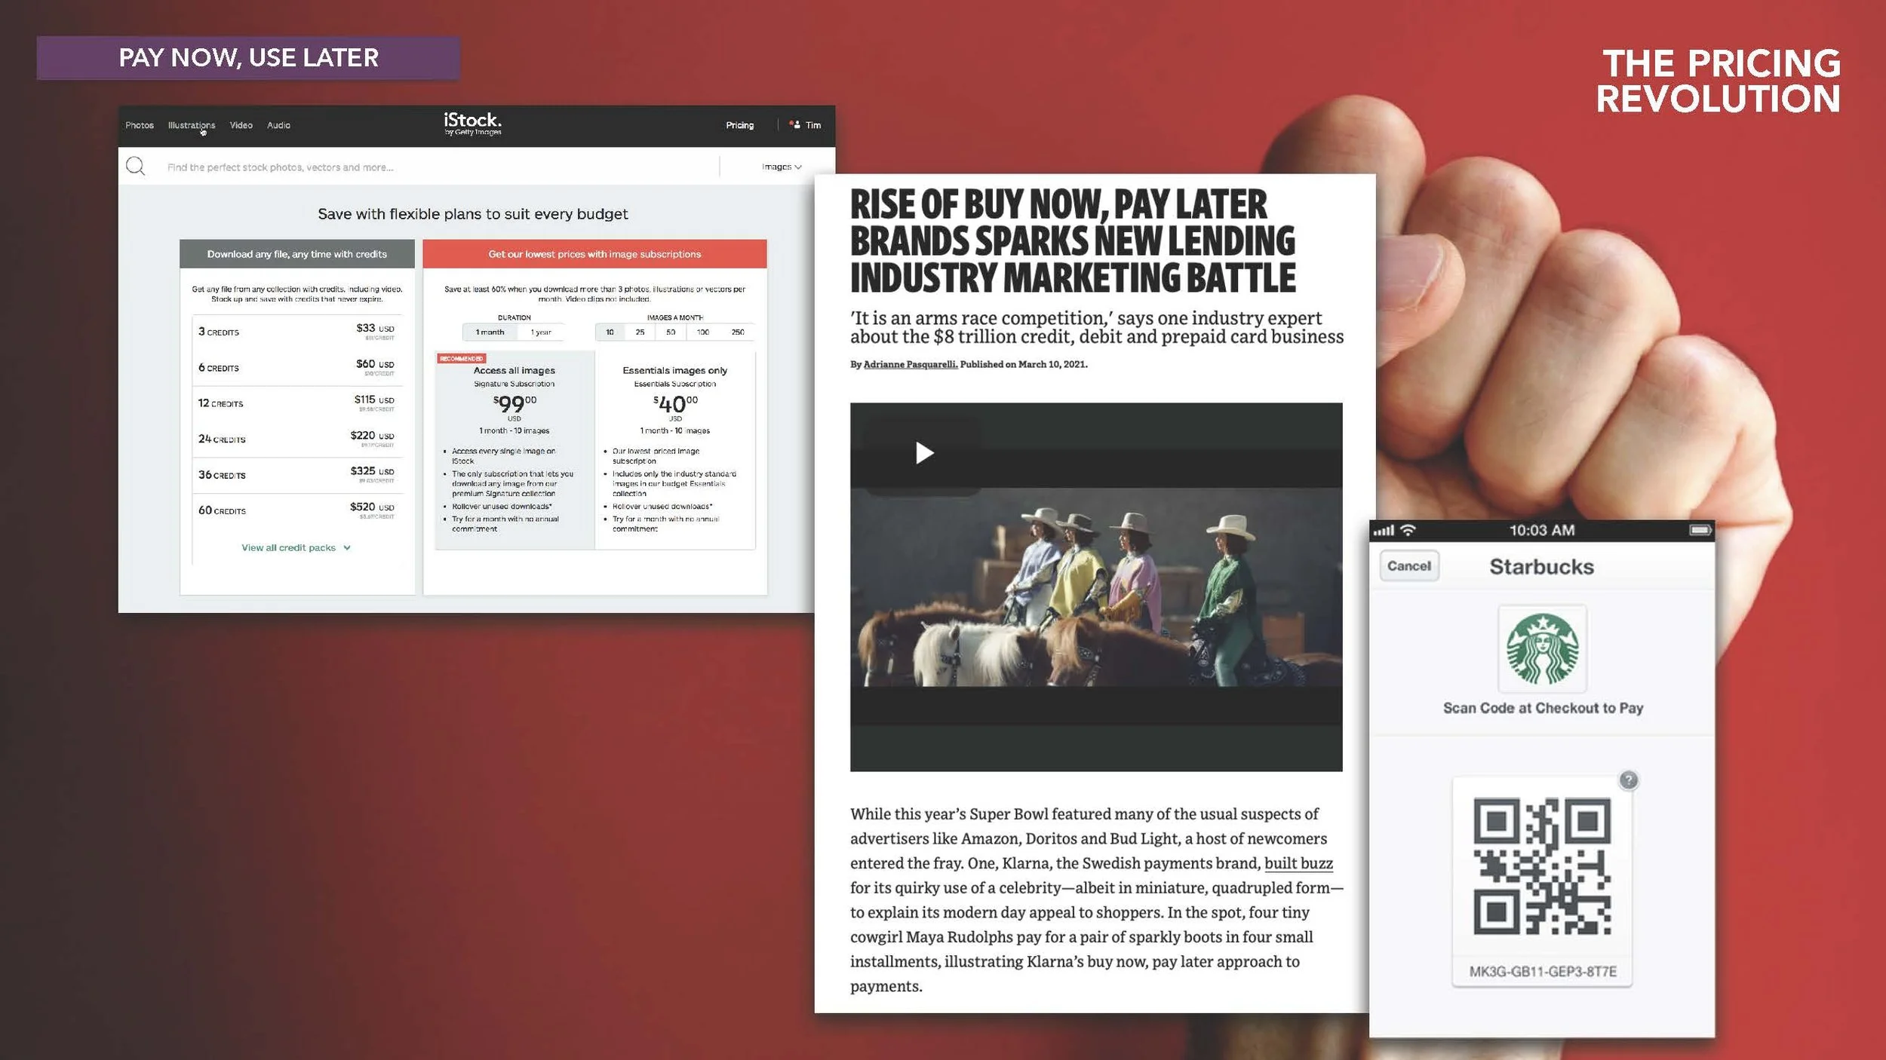Open the Adrianne Pasquarelli author link

pyautogui.click(x=910, y=364)
